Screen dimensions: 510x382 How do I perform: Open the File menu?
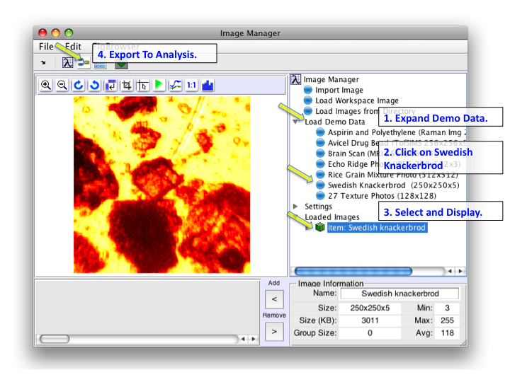pyautogui.click(x=46, y=47)
